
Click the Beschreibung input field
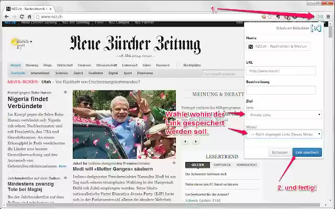[x=281, y=90]
